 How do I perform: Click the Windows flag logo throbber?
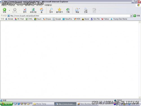pos(138,5)
